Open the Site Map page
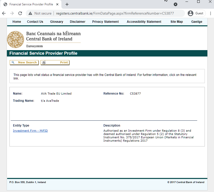The width and height of the screenshot is (214, 192). [177, 22]
